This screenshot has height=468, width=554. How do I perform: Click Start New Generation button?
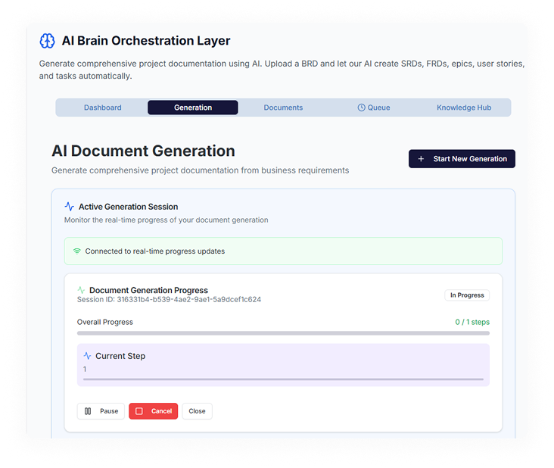pyautogui.click(x=462, y=159)
